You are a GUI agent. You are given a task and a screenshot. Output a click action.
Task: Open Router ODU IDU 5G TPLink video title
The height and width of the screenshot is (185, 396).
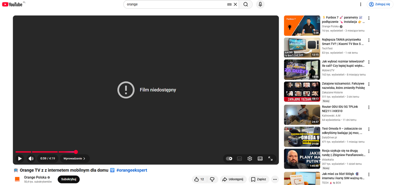340,109
